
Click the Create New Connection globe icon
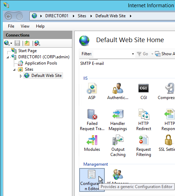7,43
